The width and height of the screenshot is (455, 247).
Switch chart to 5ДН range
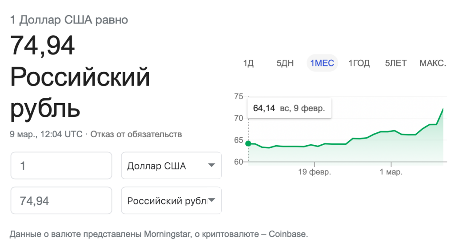click(x=285, y=63)
